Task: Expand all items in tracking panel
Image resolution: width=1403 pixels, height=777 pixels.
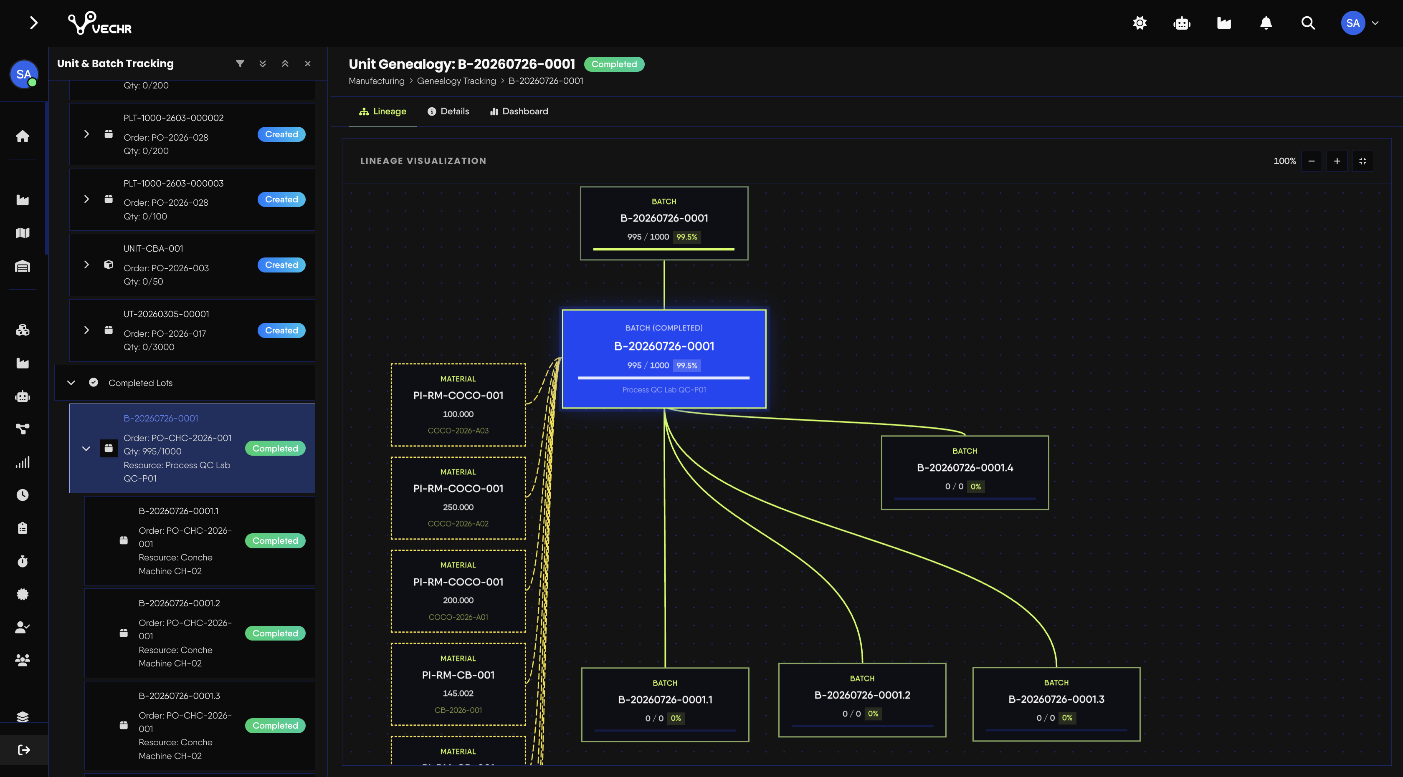Action: [263, 64]
